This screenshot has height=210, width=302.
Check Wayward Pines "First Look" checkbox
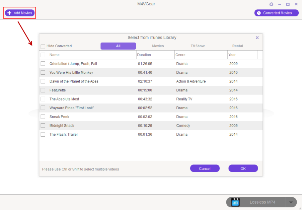[x=43, y=108]
